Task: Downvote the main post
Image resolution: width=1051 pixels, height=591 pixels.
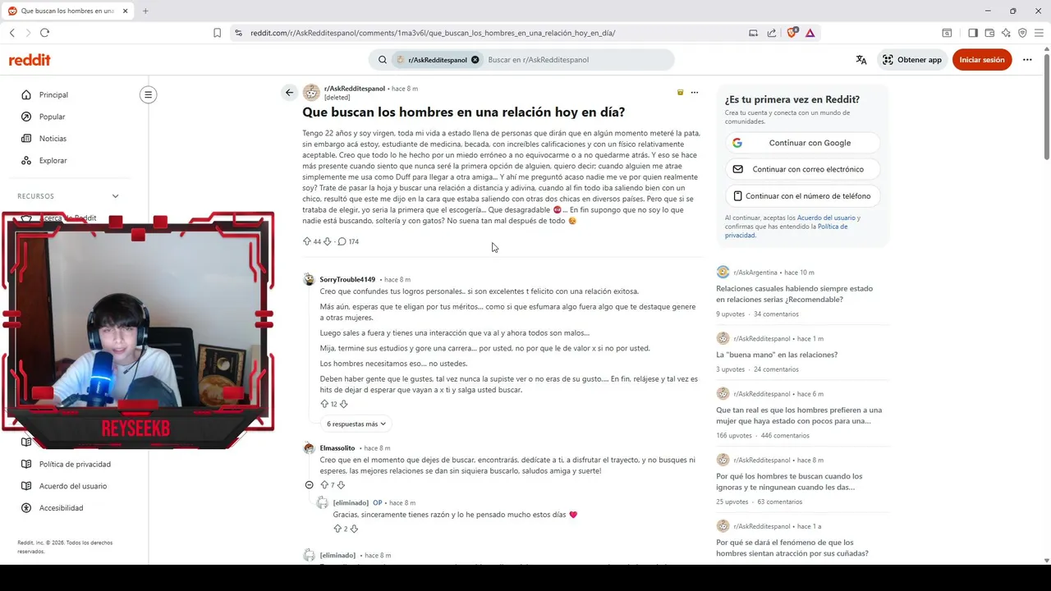Action: click(x=328, y=241)
